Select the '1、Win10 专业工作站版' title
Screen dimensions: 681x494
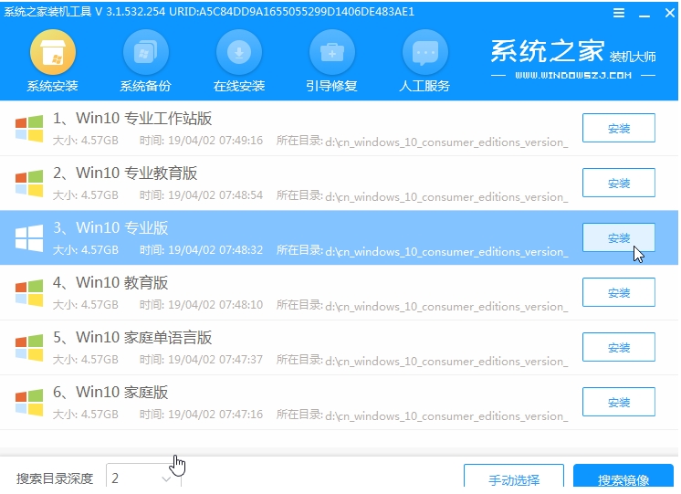pos(132,118)
